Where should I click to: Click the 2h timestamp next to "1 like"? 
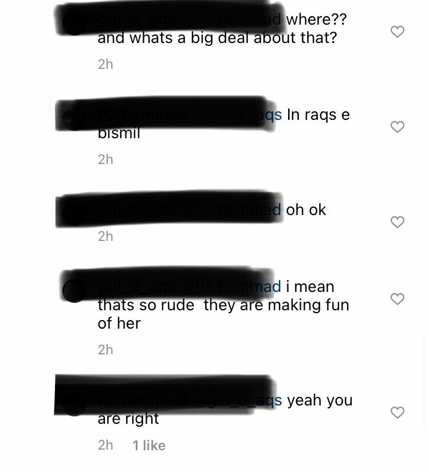click(105, 445)
